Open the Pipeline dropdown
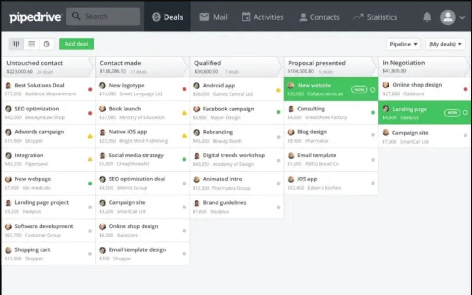Image resolution: width=472 pixels, height=295 pixels. tap(403, 44)
